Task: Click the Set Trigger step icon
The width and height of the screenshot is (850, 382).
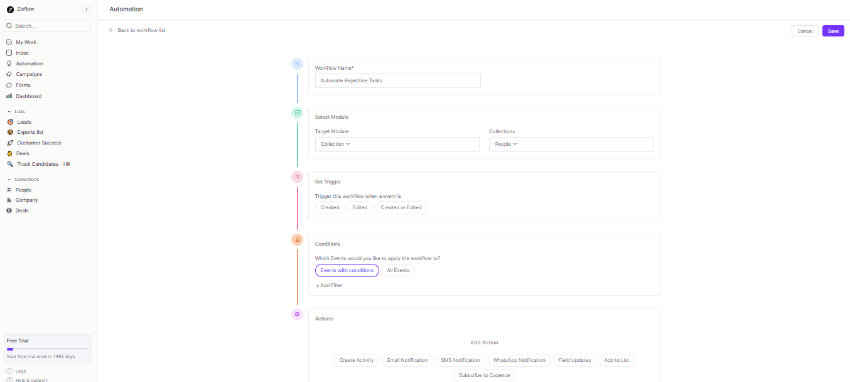Action: click(x=297, y=177)
